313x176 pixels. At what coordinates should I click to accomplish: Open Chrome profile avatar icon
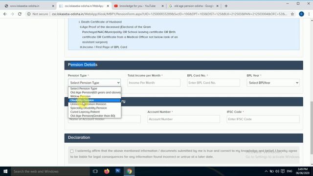[301, 14]
